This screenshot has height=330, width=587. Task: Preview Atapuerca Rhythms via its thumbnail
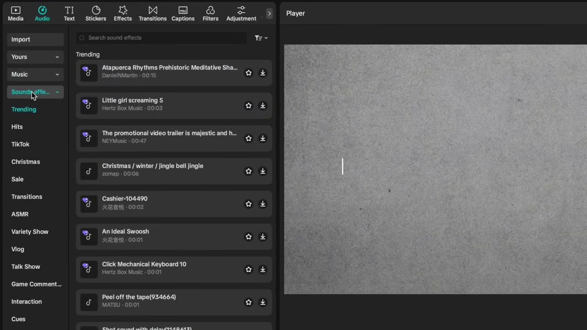[x=89, y=73]
